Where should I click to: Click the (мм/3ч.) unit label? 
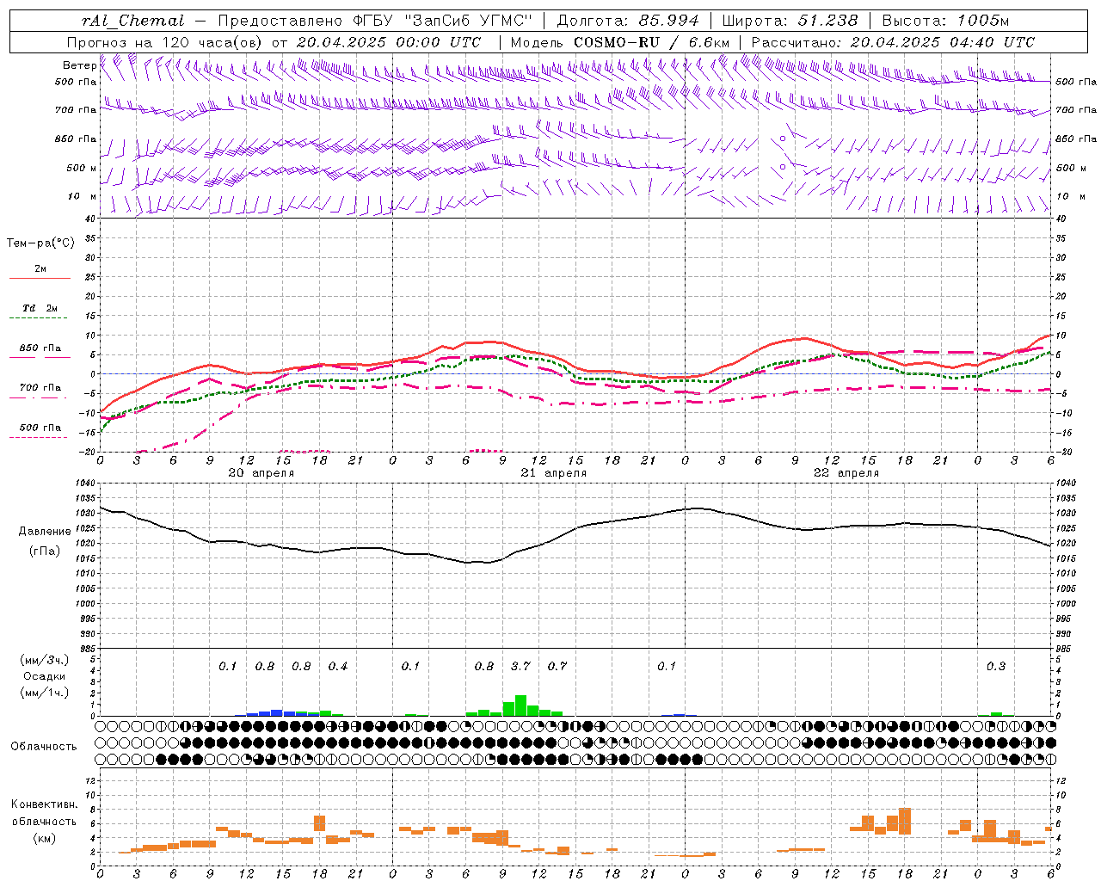(45, 660)
